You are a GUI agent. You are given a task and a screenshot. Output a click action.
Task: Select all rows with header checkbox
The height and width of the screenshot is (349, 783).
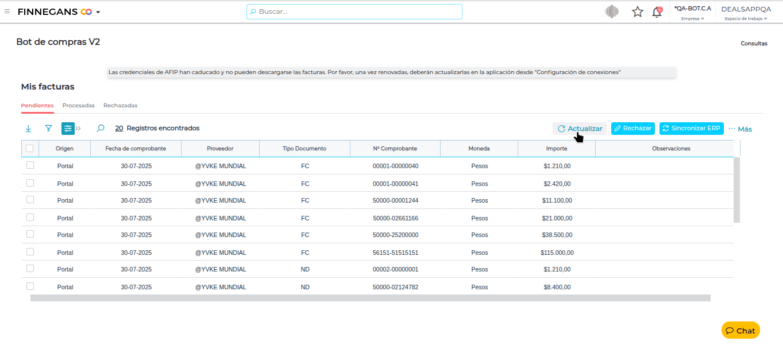pos(30,148)
